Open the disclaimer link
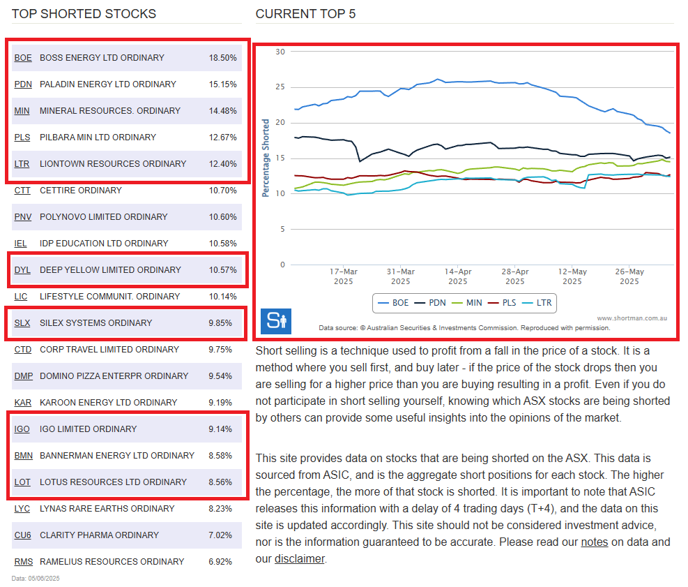688x587 pixels. coord(299,559)
